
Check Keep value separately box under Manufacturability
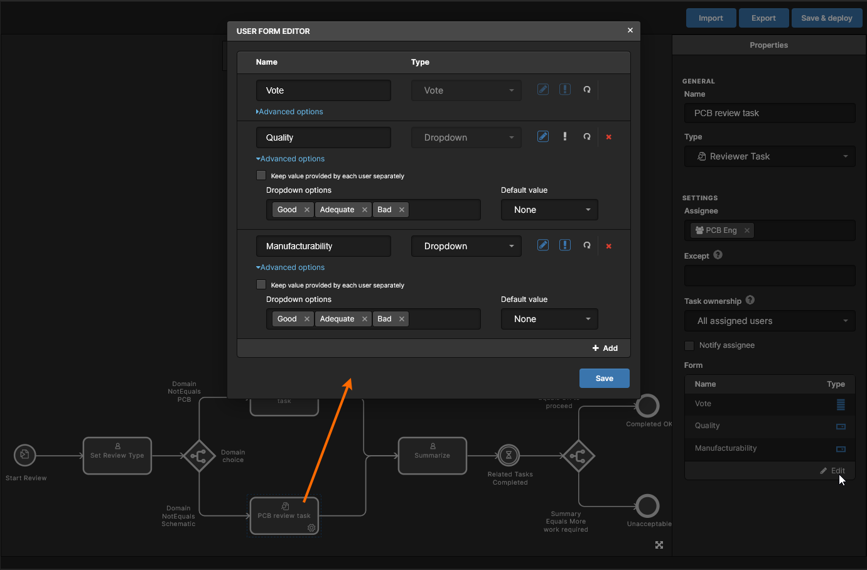(x=261, y=285)
